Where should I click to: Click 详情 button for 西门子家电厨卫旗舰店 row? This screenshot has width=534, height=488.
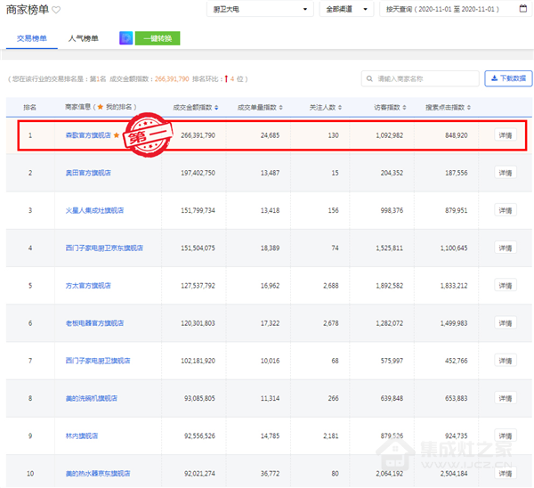506,361
